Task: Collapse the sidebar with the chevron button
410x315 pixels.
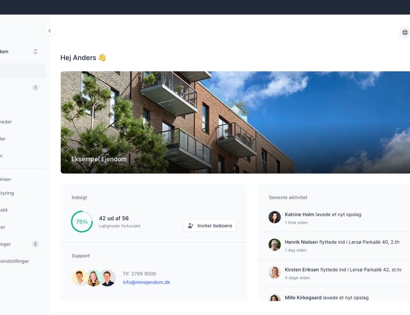Action: click(x=49, y=31)
